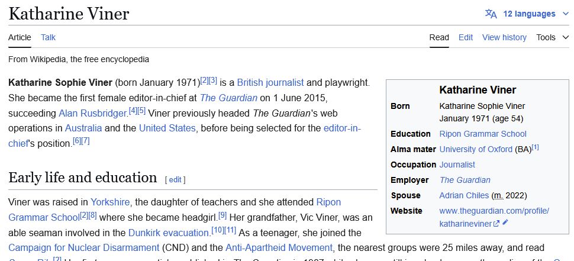Click the pencil edit-on-Wikidata icon next to website
Image resolution: width=574 pixels, height=261 pixels.
pyautogui.click(x=505, y=222)
